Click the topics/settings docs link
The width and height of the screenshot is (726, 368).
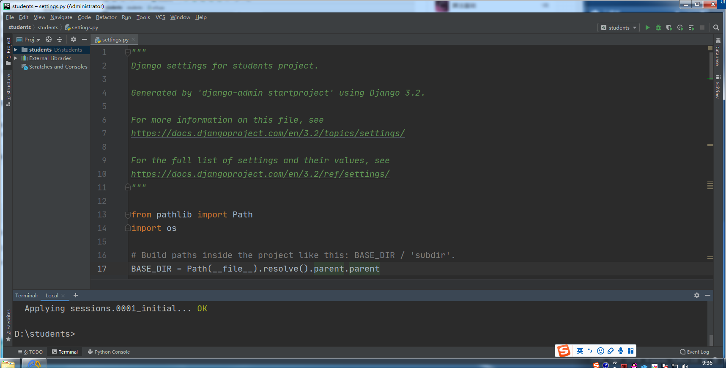coord(268,133)
